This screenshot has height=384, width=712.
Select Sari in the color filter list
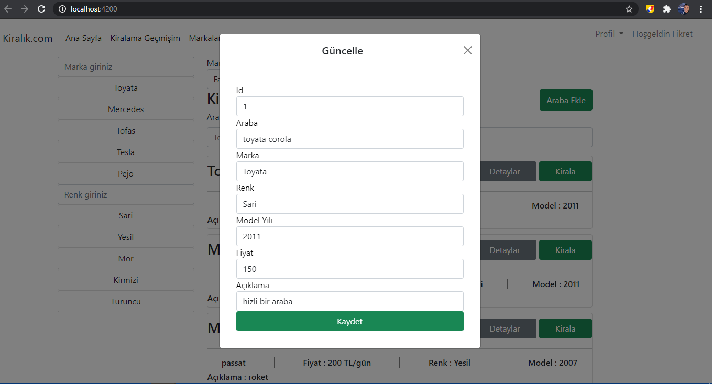126,215
